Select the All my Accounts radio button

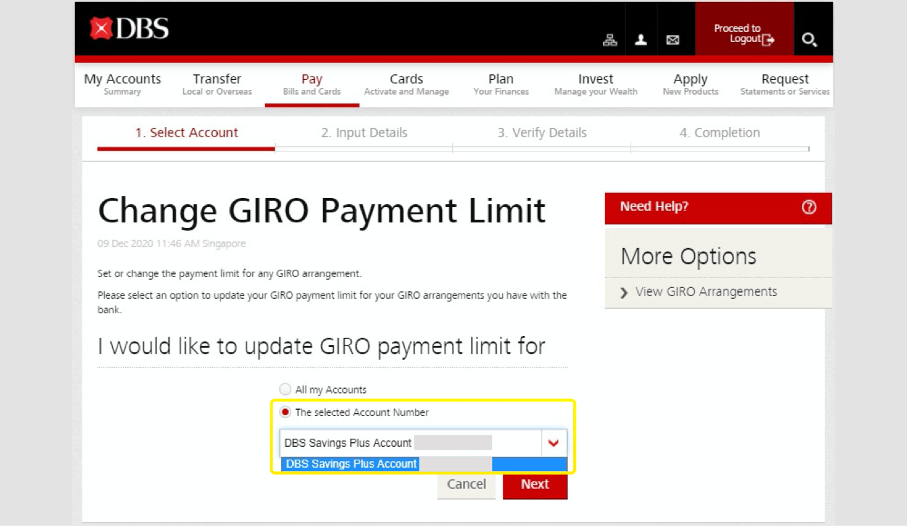285,389
